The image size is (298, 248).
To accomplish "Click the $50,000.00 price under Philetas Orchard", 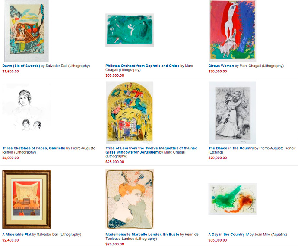I will pyautogui.click(x=114, y=75).
